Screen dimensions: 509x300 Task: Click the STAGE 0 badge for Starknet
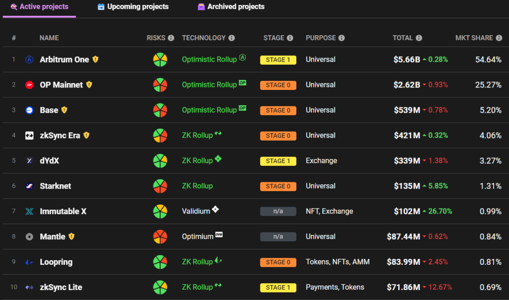(x=278, y=186)
